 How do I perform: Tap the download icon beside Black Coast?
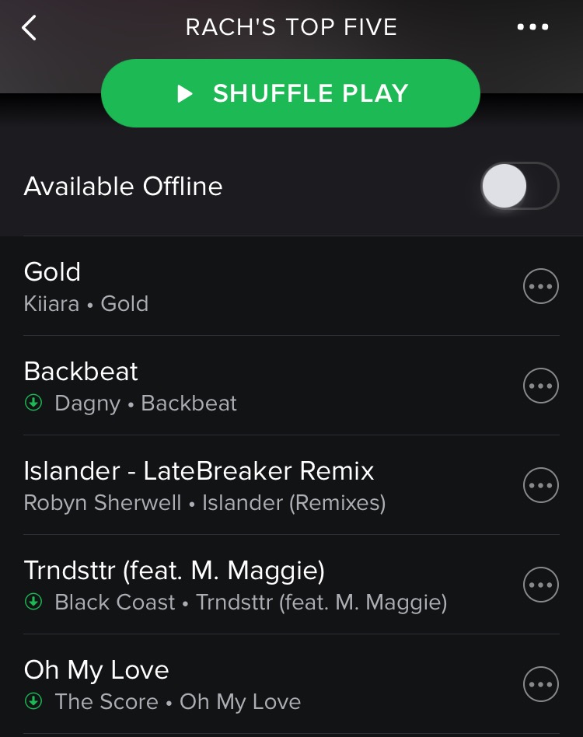[33, 602]
